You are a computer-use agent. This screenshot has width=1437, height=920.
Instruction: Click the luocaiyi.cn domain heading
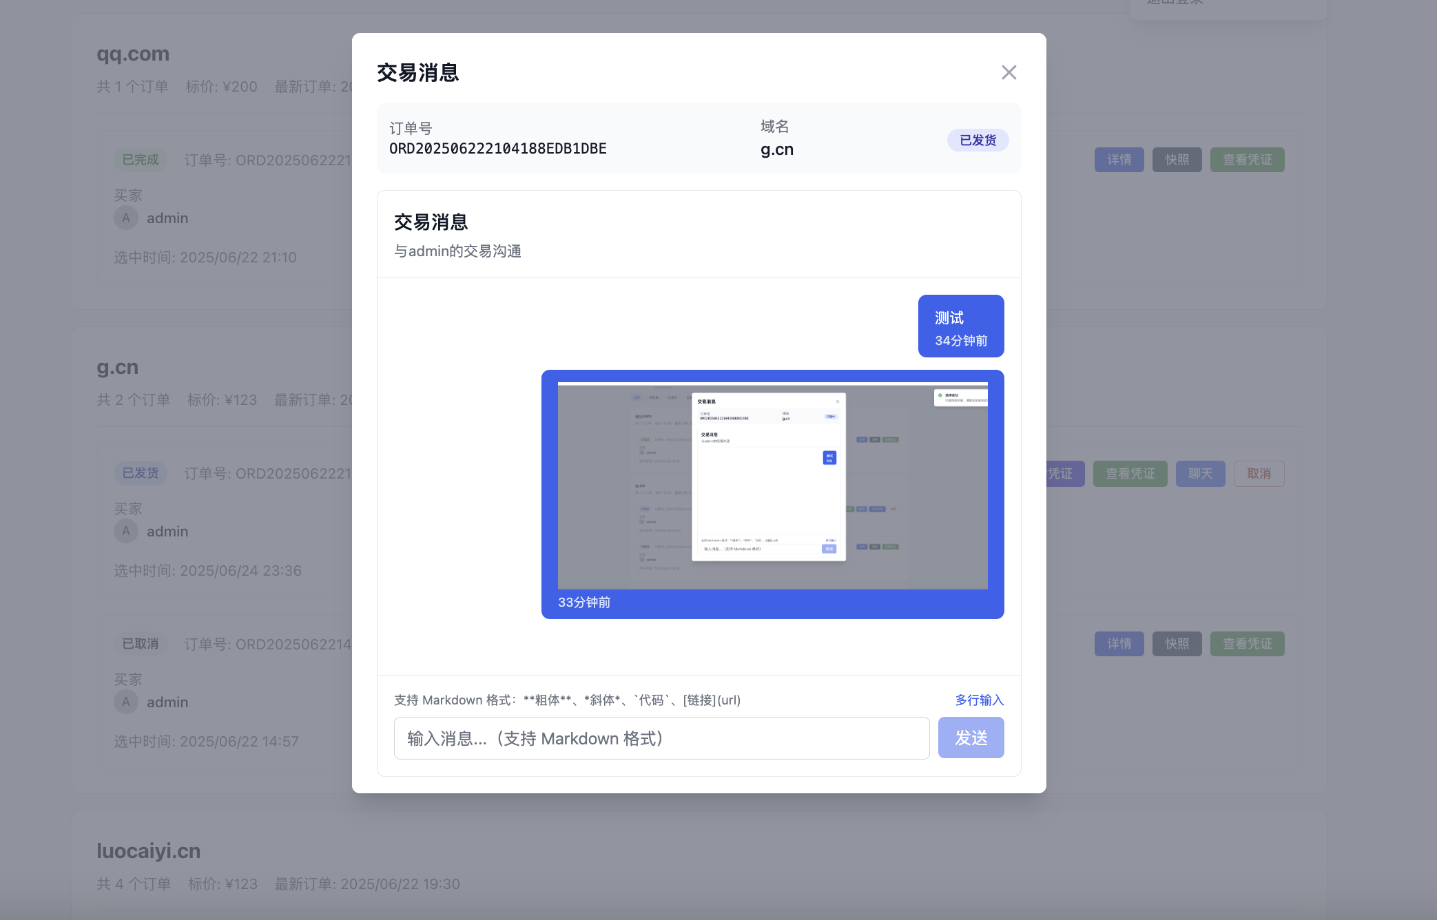point(148,850)
